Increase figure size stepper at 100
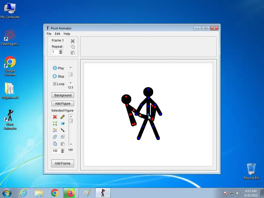 pos(62,150)
